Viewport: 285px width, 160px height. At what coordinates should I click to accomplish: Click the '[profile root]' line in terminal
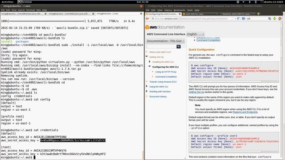point(12,116)
